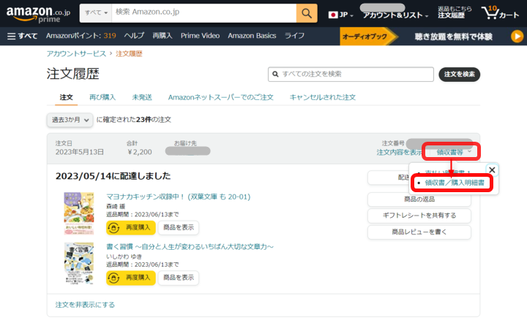Click the orange play arrow in audiobook banner

pos(517,37)
